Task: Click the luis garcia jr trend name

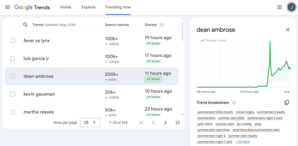Action: [36, 59]
